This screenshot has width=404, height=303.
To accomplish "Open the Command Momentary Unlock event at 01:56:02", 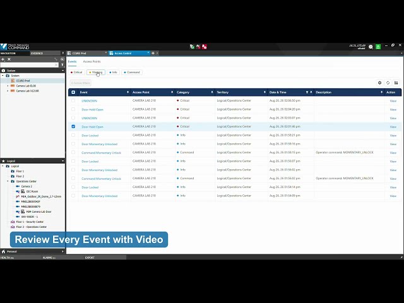I will click(101, 179).
